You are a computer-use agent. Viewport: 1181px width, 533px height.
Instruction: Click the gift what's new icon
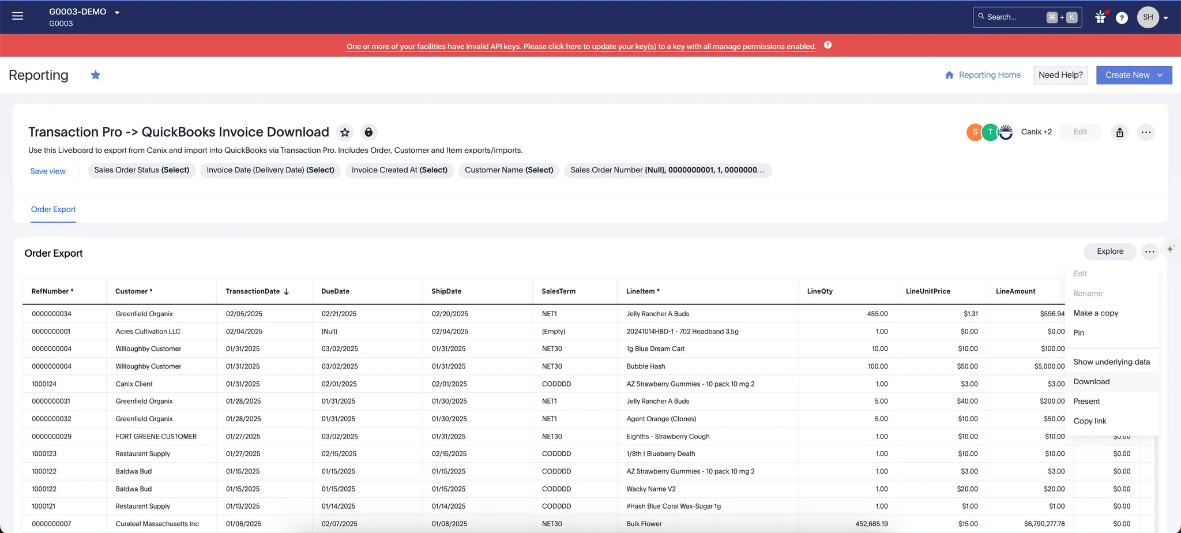click(x=1100, y=17)
